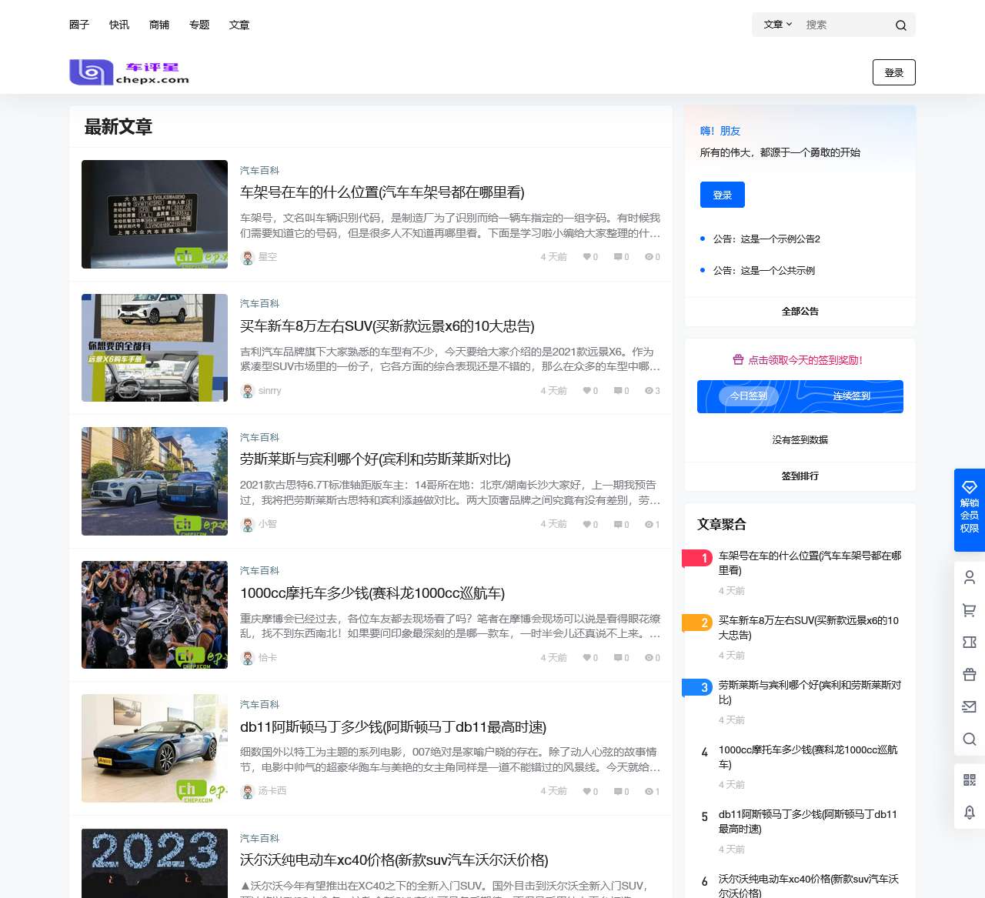Screen dimensions: 985x898
Task: Open the 圈子 menu item
Action: pos(79,25)
